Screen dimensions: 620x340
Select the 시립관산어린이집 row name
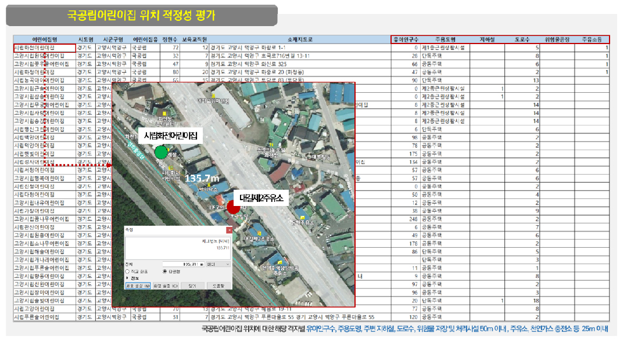(44, 227)
